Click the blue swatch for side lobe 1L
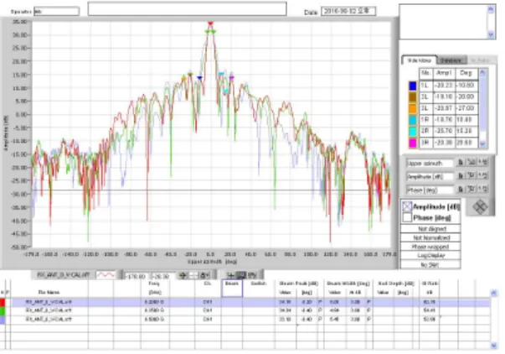This screenshot has width=505, height=354. tap(413, 86)
